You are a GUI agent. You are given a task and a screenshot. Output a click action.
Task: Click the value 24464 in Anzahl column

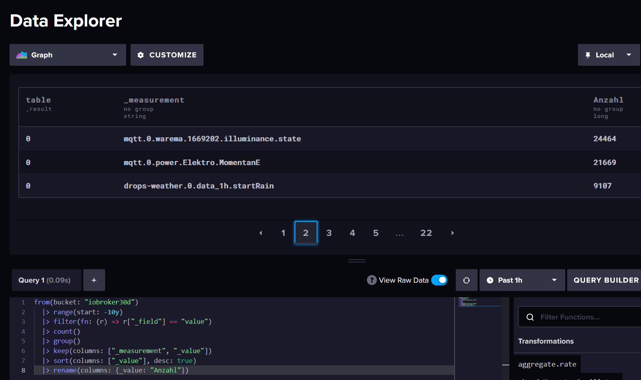(605, 139)
